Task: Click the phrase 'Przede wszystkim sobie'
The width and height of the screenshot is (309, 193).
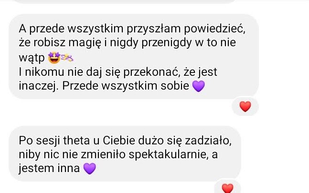Action: point(126,86)
